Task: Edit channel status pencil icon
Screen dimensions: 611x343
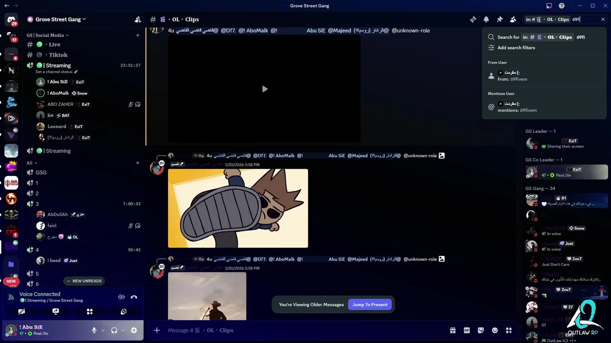Action: click(76, 72)
